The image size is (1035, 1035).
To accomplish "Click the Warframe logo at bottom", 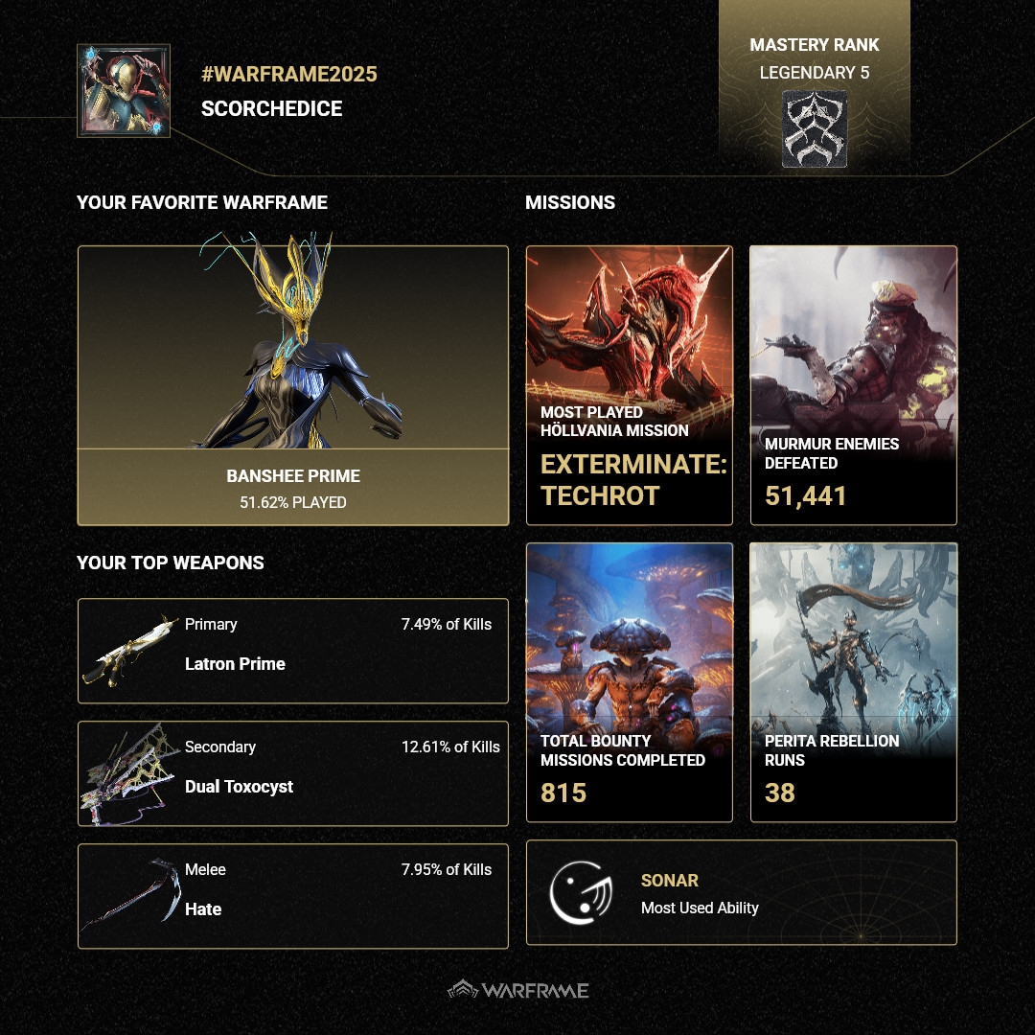I will click(518, 989).
